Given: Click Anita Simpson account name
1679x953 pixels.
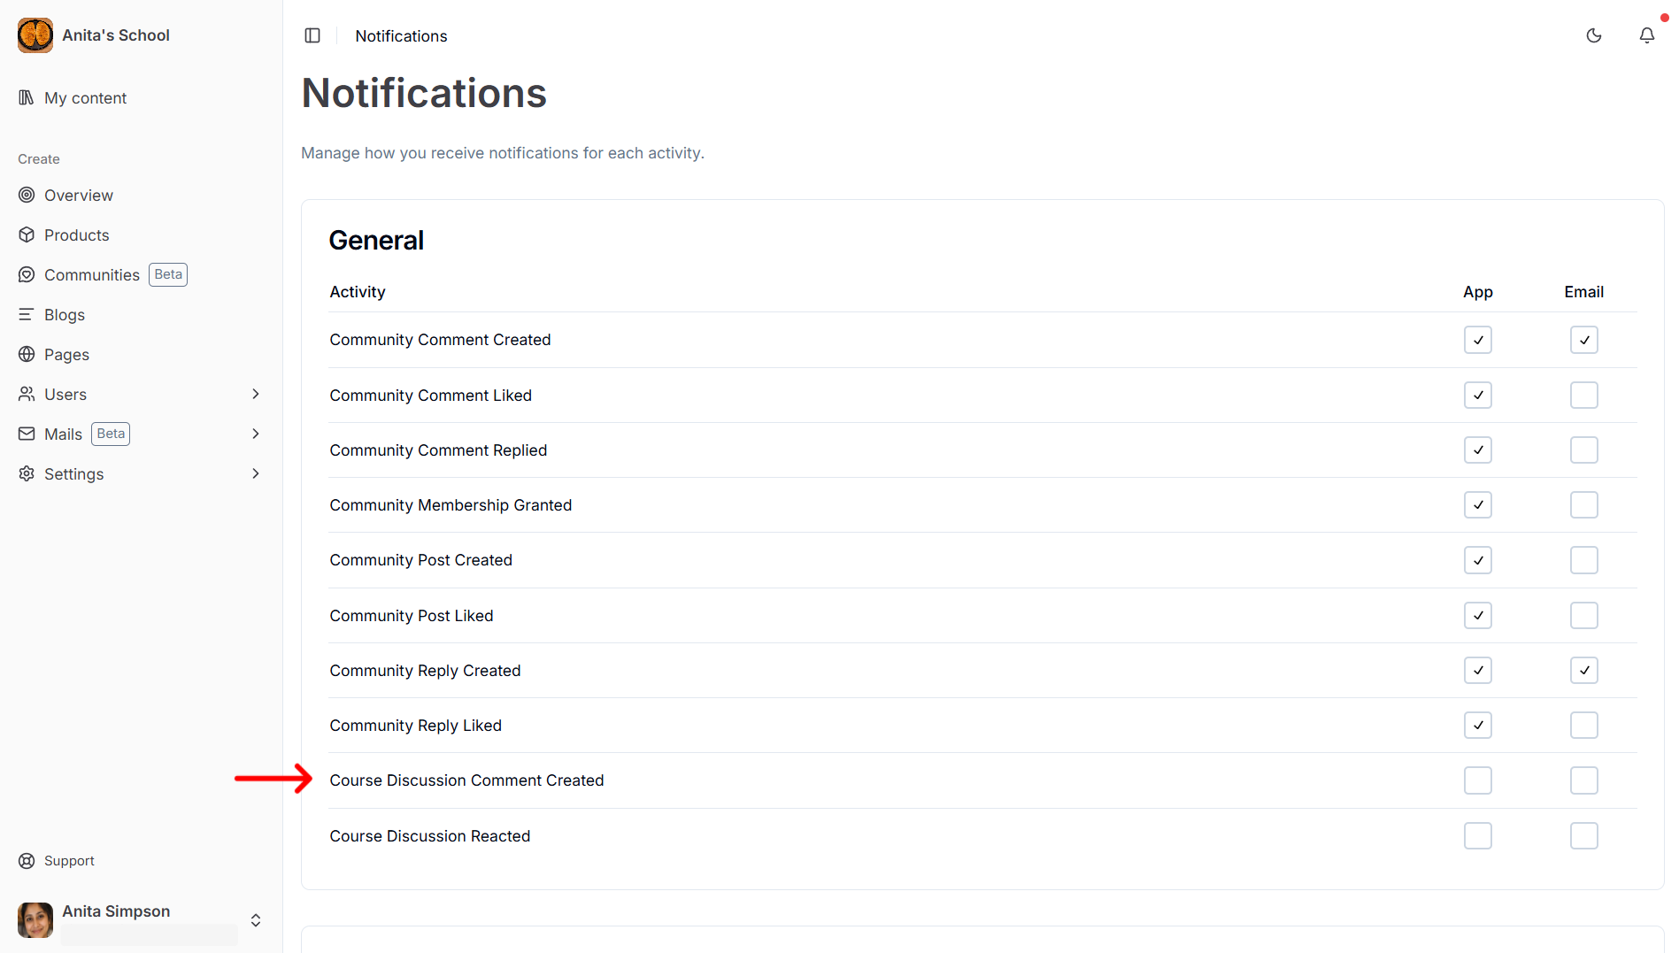Looking at the screenshot, I should pos(116,911).
